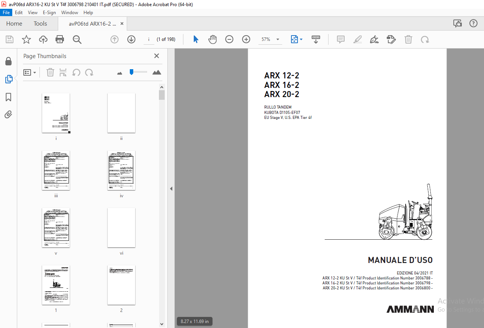Screen dimensions: 484x328
Task: Switch to the Tools tab
Action: (40, 24)
